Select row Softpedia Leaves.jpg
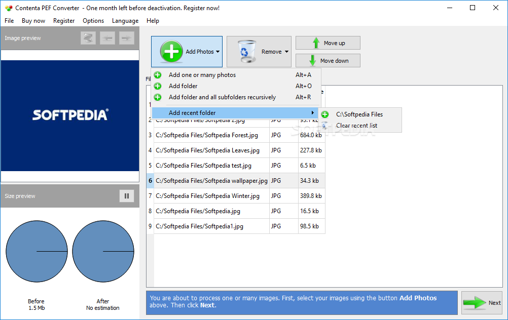This screenshot has height=320, width=508. pyautogui.click(x=236, y=150)
